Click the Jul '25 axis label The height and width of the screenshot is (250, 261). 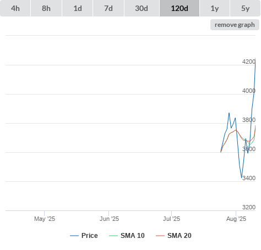pyautogui.click(x=171, y=219)
